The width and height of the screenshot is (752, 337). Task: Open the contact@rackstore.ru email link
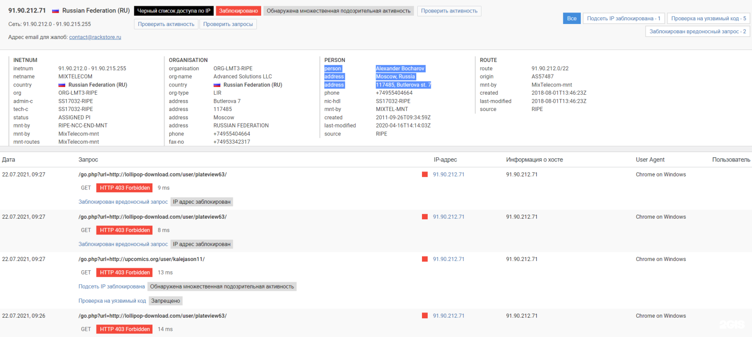pos(95,37)
